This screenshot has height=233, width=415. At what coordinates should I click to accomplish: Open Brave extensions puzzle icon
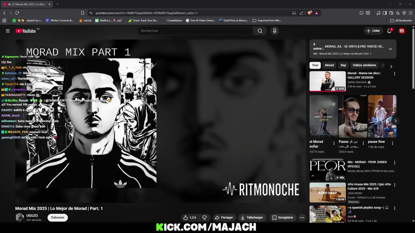pyautogui.click(x=362, y=13)
